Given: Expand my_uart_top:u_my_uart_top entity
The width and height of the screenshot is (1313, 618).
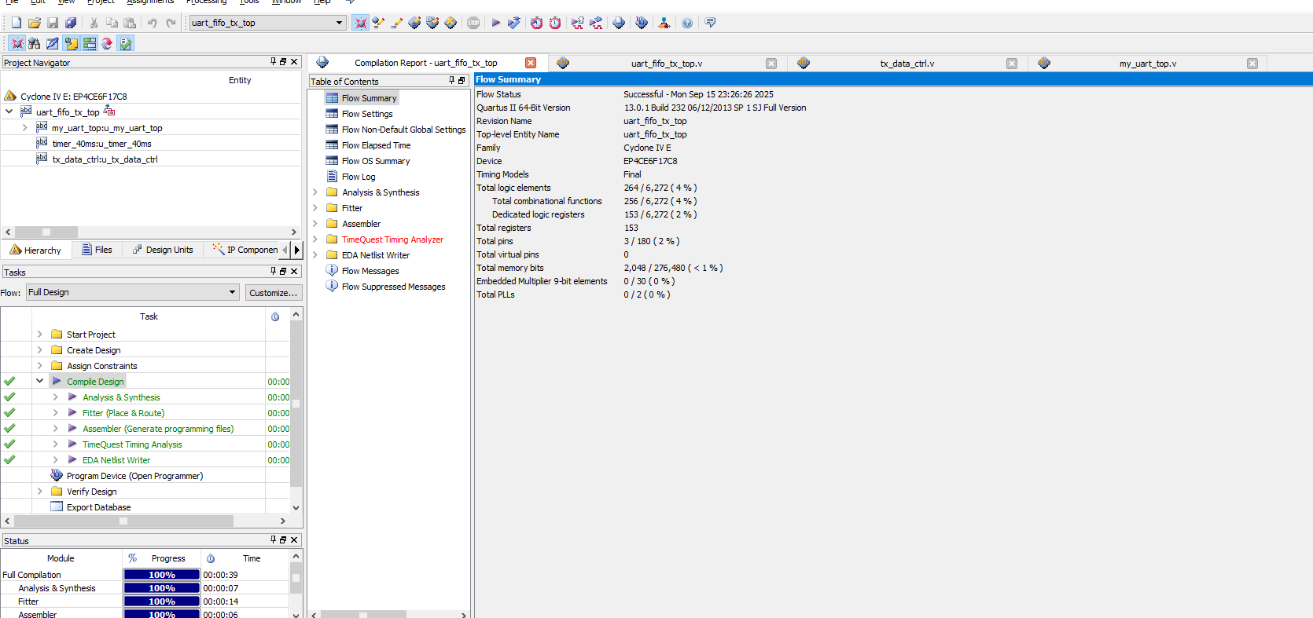Looking at the screenshot, I should click(25, 127).
